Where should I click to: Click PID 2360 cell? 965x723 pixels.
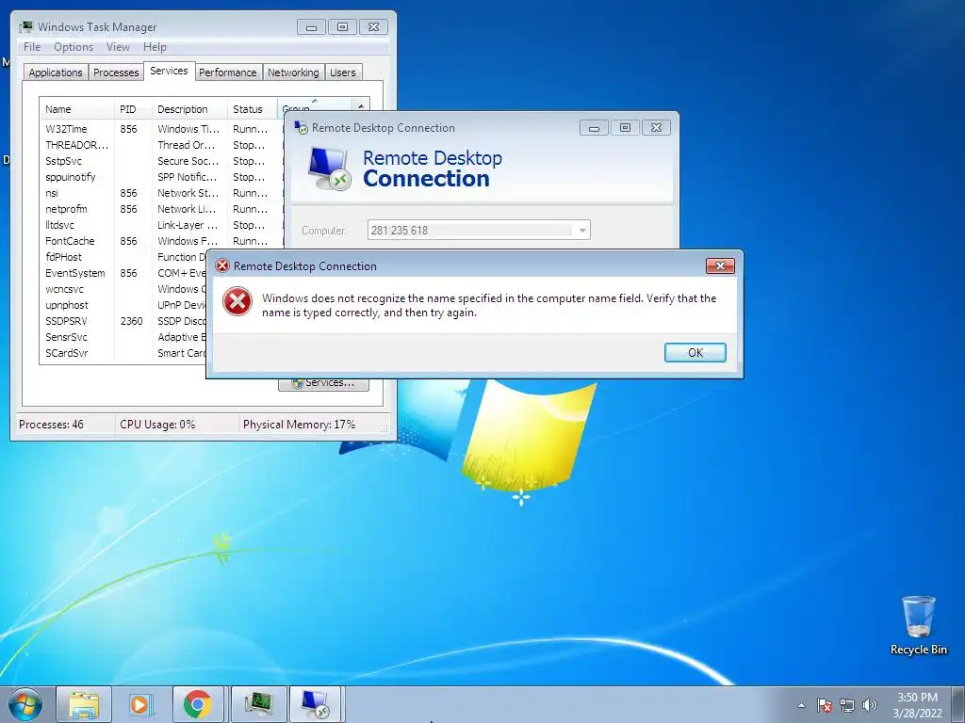click(131, 321)
